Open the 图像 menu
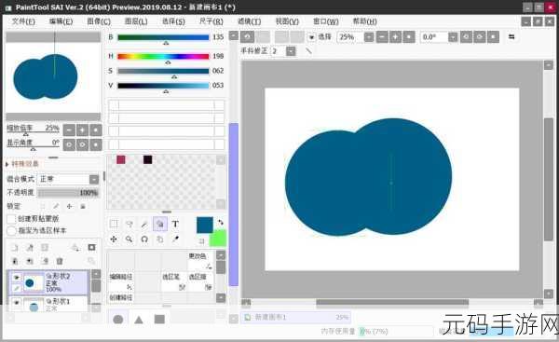 (x=99, y=21)
